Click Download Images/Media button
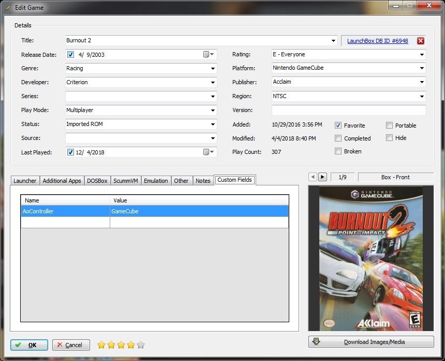 click(371, 342)
